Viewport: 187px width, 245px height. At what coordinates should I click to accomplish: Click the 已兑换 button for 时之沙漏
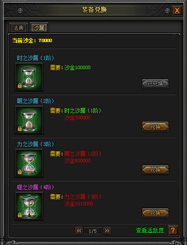pyautogui.click(x=155, y=84)
